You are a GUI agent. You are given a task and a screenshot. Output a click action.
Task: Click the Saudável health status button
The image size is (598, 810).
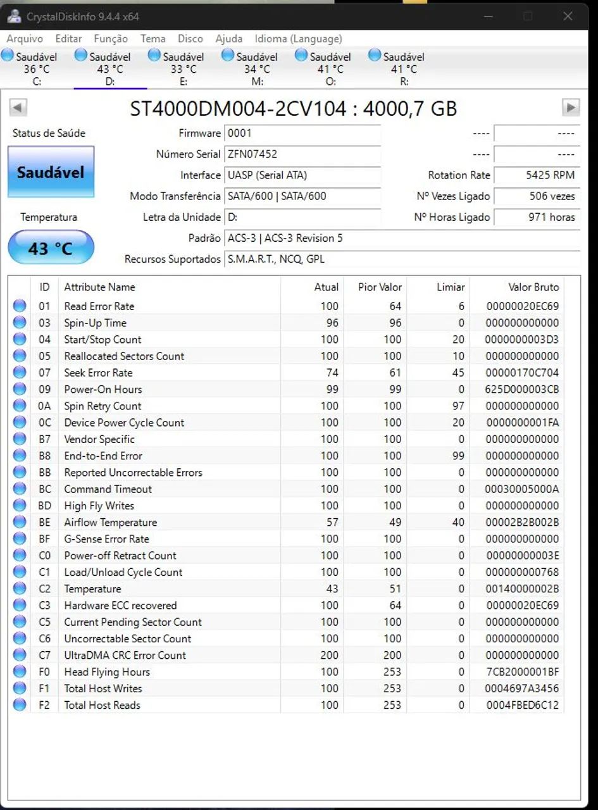pos(51,172)
